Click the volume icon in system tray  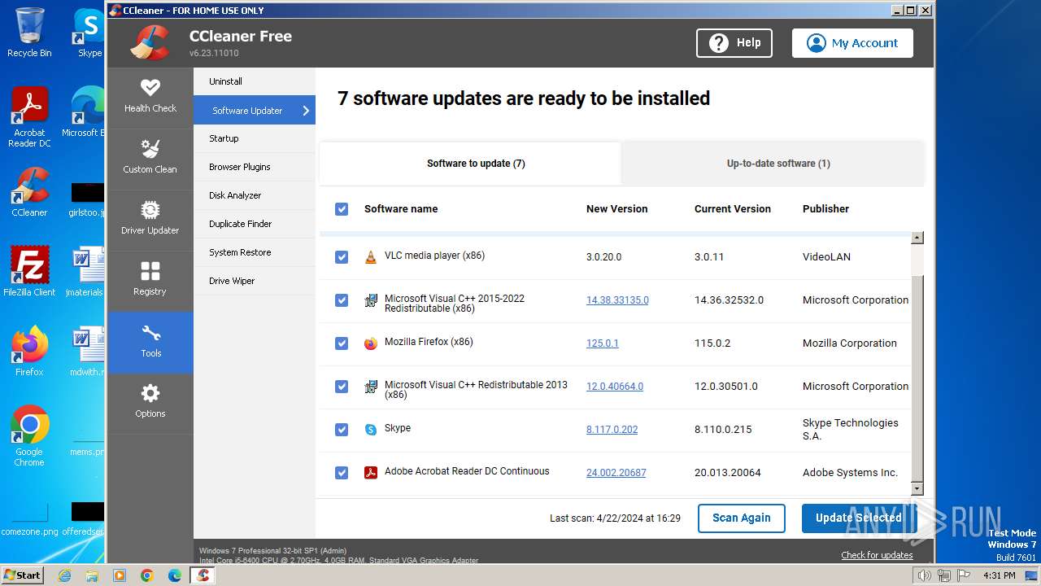[924, 575]
